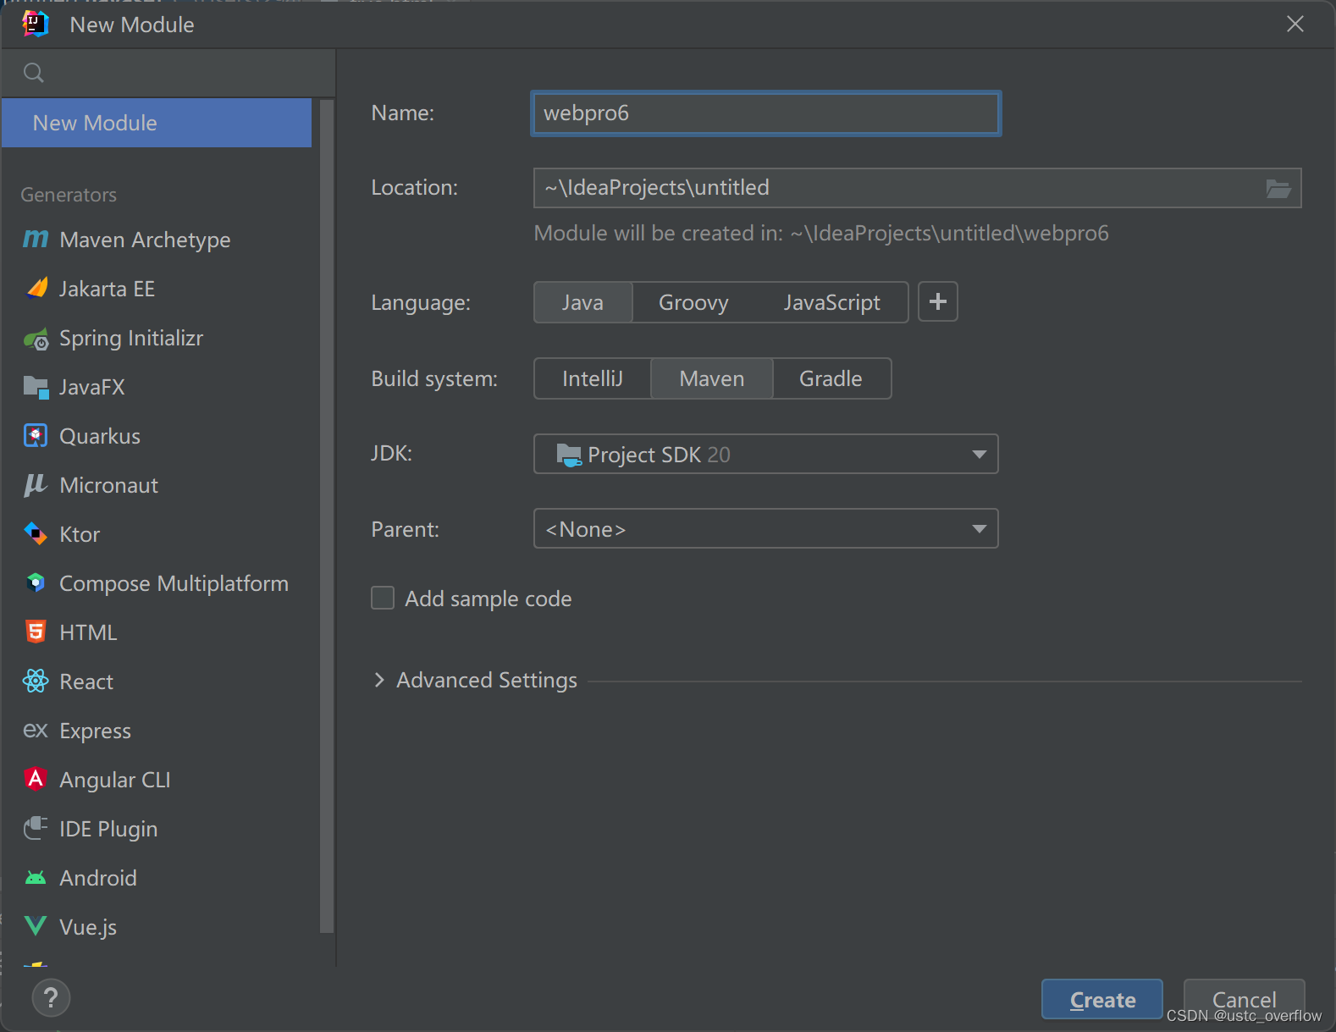
Task: Click the Jakarta EE sail icon
Action: 36,289
